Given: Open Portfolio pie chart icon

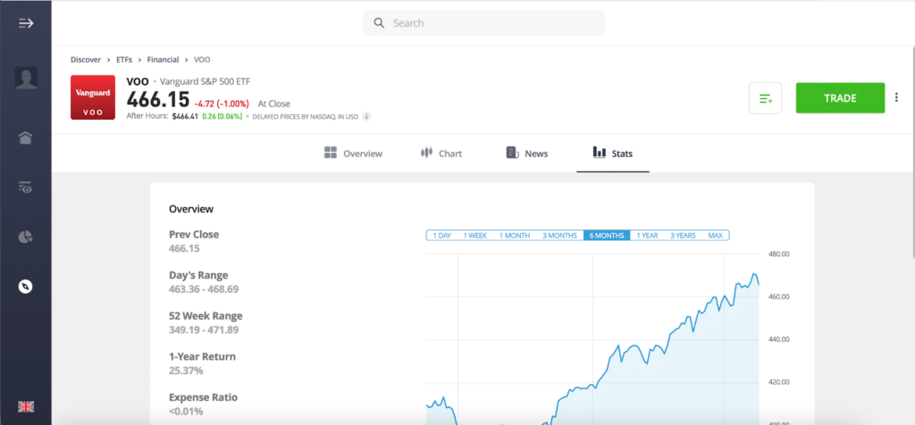Looking at the screenshot, I should coord(26,237).
